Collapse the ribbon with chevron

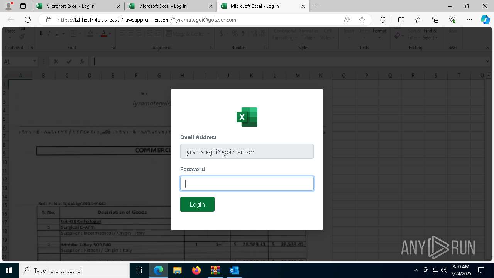click(x=487, y=48)
